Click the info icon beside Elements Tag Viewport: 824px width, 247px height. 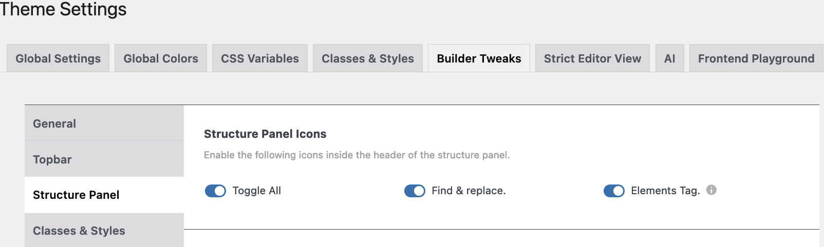711,190
